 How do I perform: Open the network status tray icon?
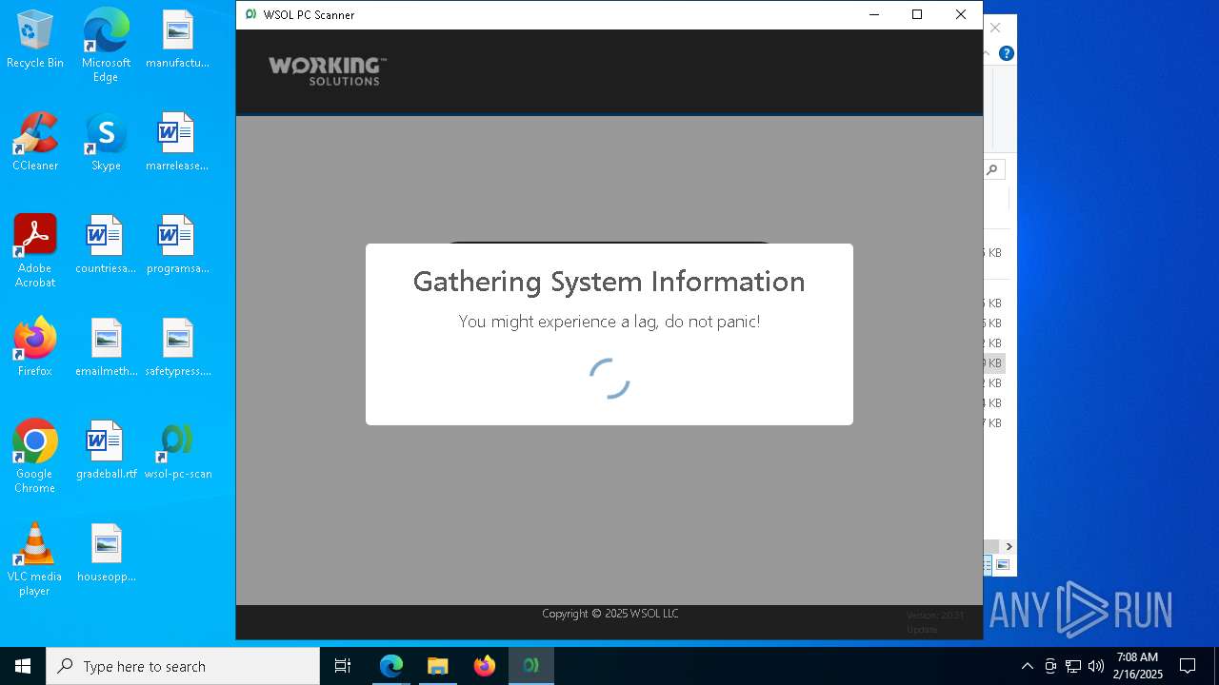pyautogui.click(x=1073, y=666)
